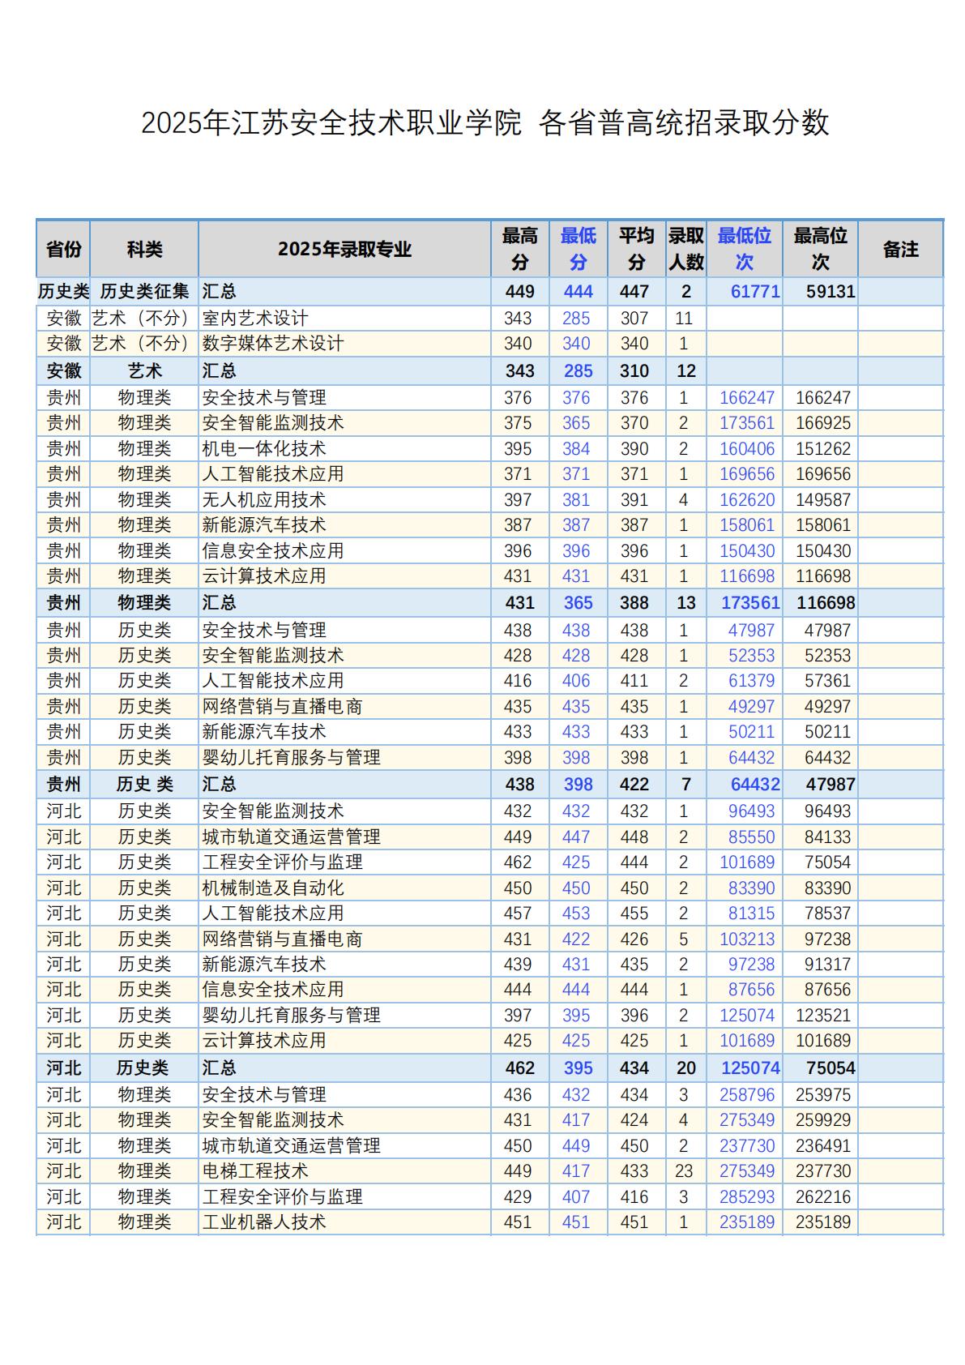This screenshot has width=965, height=1365.
Task: Click the 备注 column header
Action: (900, 249)
